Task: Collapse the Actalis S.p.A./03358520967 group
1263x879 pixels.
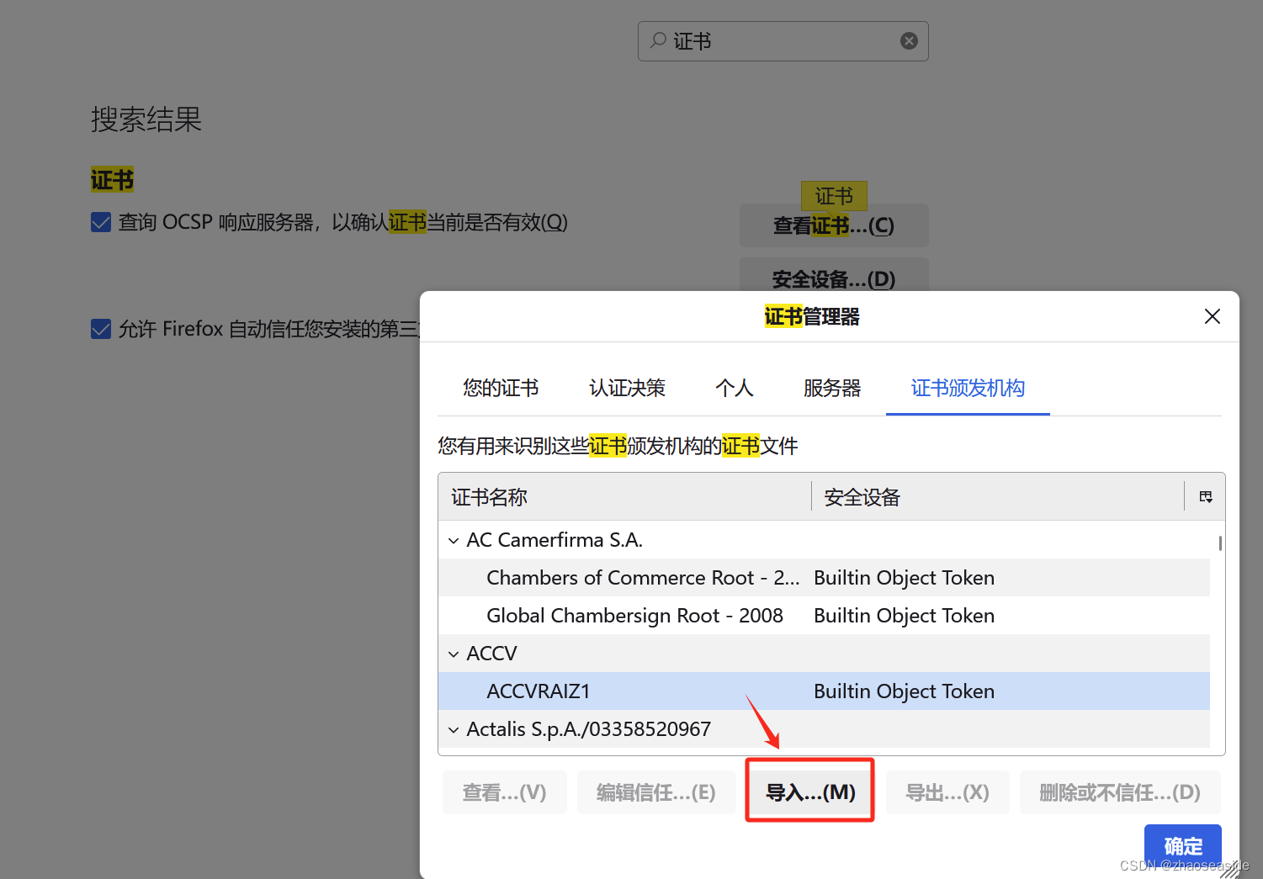Action: (x=454, y=730)
